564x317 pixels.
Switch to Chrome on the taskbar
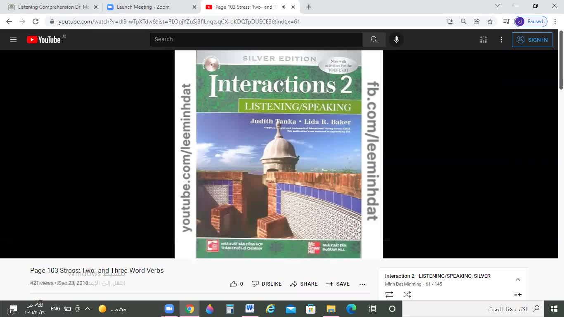190,309
